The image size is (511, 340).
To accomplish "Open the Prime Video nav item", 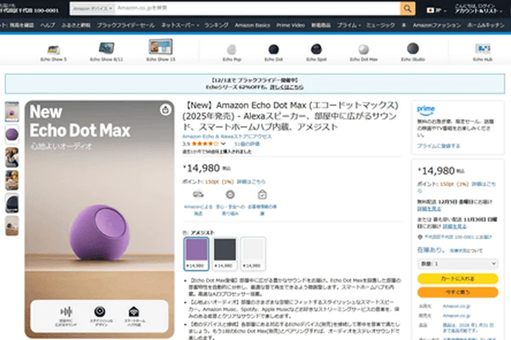I will click(x=291, y=25).
